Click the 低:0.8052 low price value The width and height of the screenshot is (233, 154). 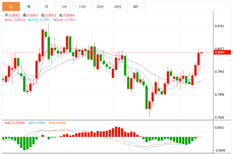point(49,15)
